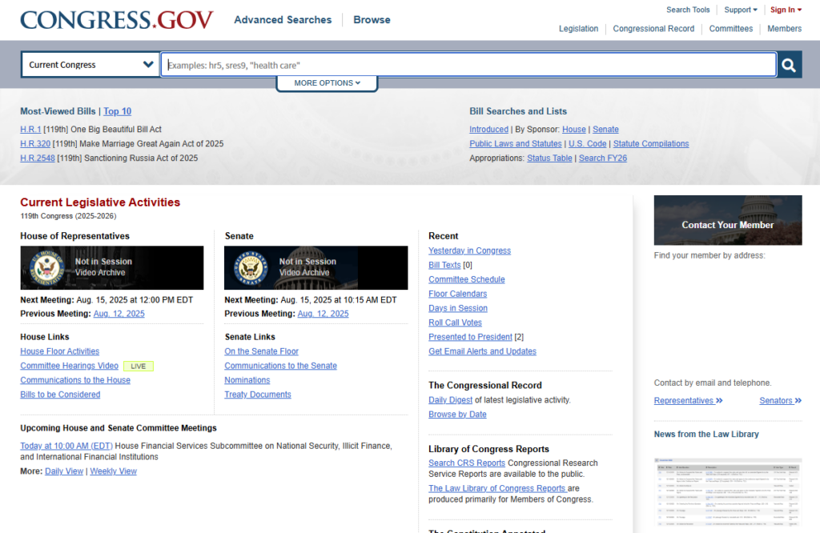Screen dimensions: 820x533
Task: Open the Daily Digest of legislative activity
Action: pyautogui.click(x=450, y=399)
